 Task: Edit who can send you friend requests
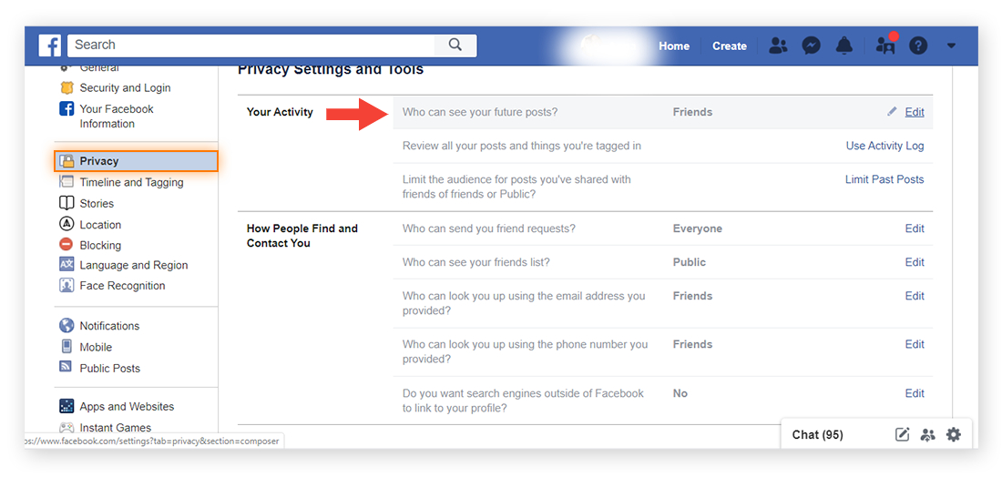click(915, 228)
